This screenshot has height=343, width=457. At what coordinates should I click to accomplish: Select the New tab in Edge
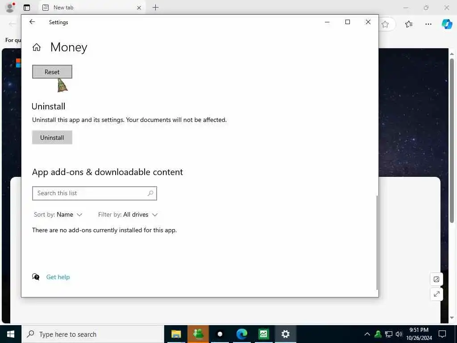click(92, 8)
